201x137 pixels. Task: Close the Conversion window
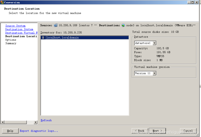(x=197, y=2)
